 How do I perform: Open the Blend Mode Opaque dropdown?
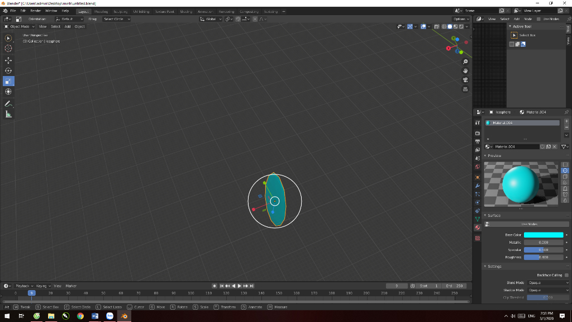549,283
